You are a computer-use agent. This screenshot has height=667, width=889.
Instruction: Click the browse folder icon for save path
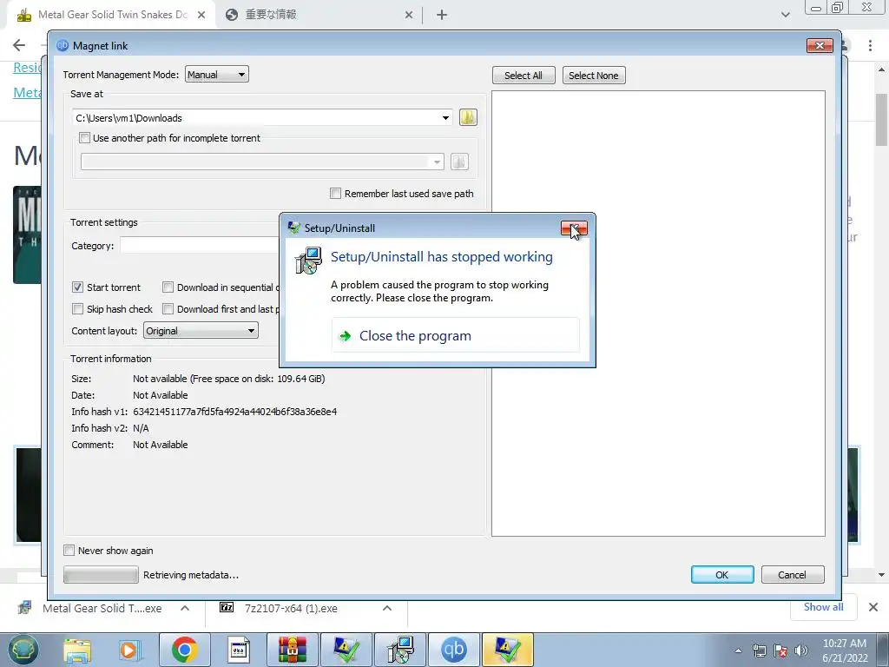pyautogui.click(x=468, y=117)
